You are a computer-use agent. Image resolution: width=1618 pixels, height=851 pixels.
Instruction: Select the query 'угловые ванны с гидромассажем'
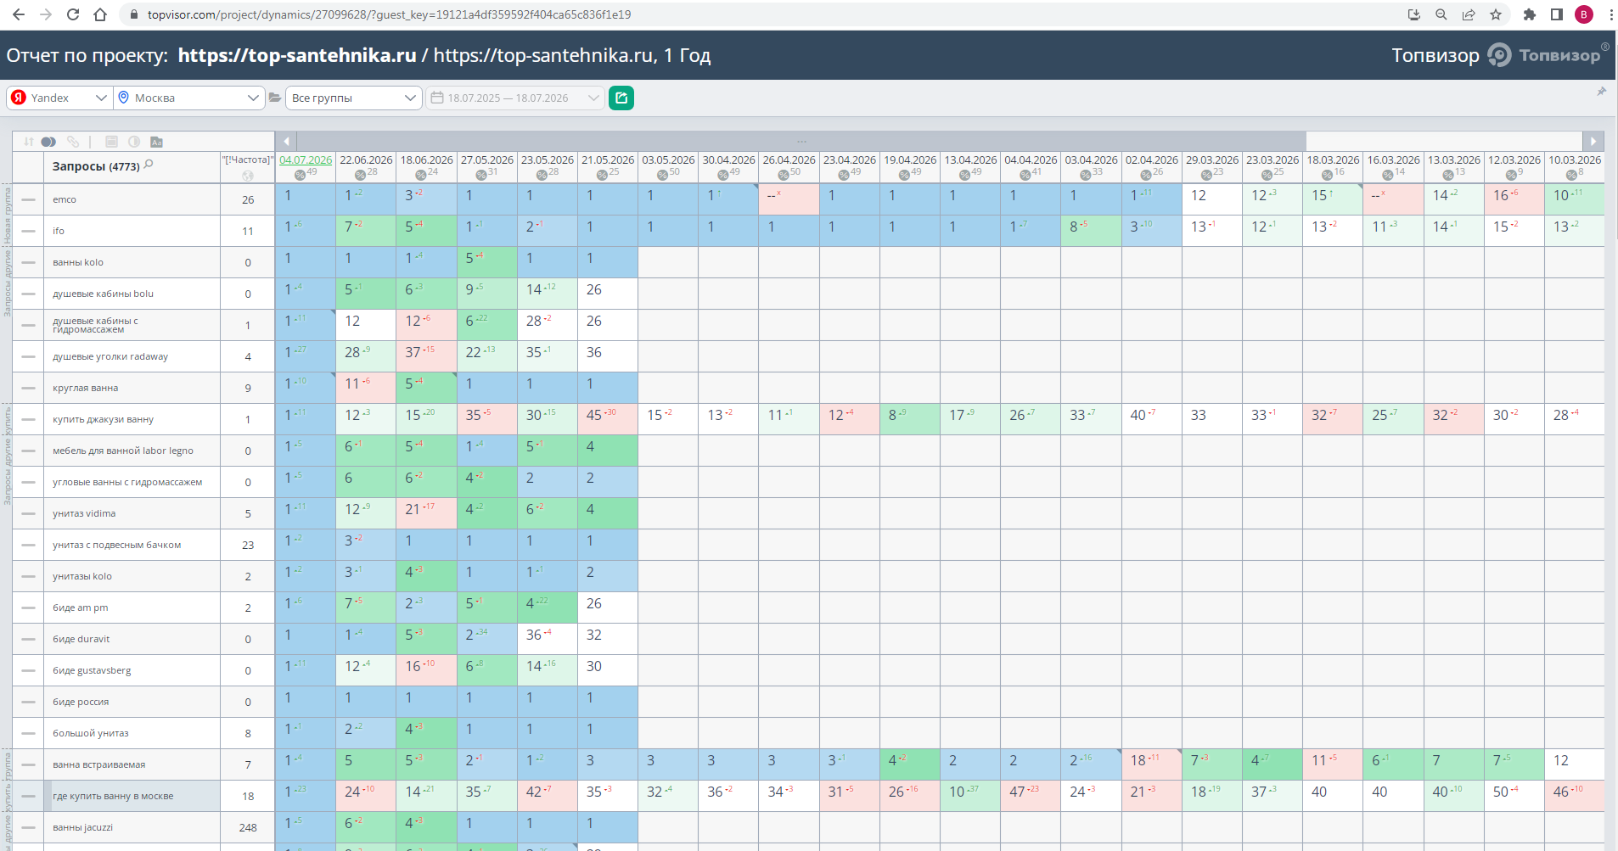pyautogui.click(x=127, y=482)
